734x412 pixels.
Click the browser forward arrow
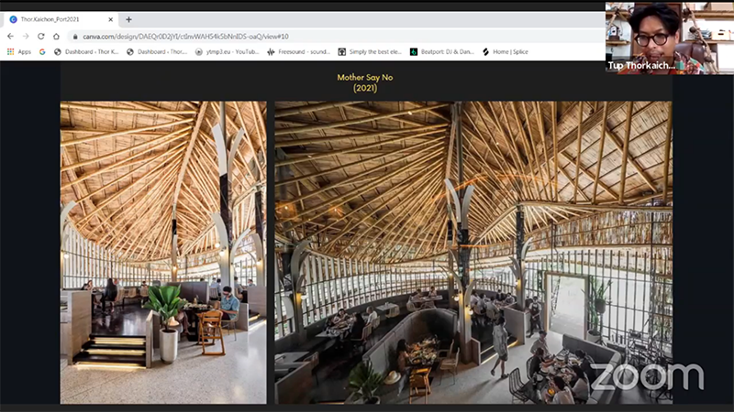pos(26,37)
